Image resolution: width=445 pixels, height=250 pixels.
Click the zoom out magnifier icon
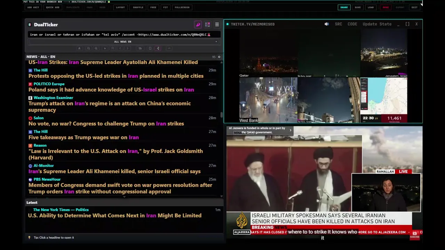[89, 48]
